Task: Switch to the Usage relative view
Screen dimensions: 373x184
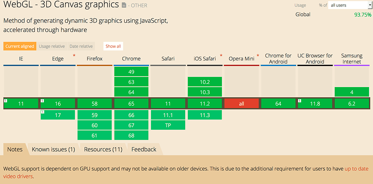Action: pos(52,46)
